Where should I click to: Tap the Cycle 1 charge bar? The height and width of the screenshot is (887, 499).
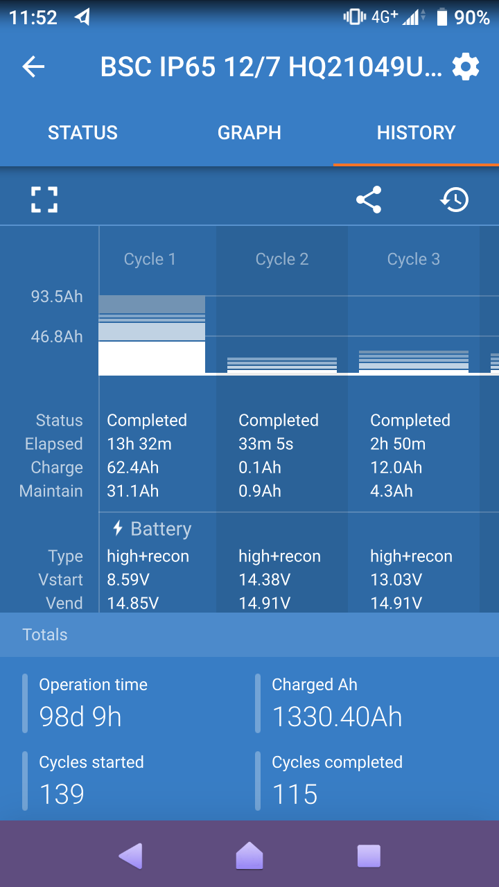[152, 335]
